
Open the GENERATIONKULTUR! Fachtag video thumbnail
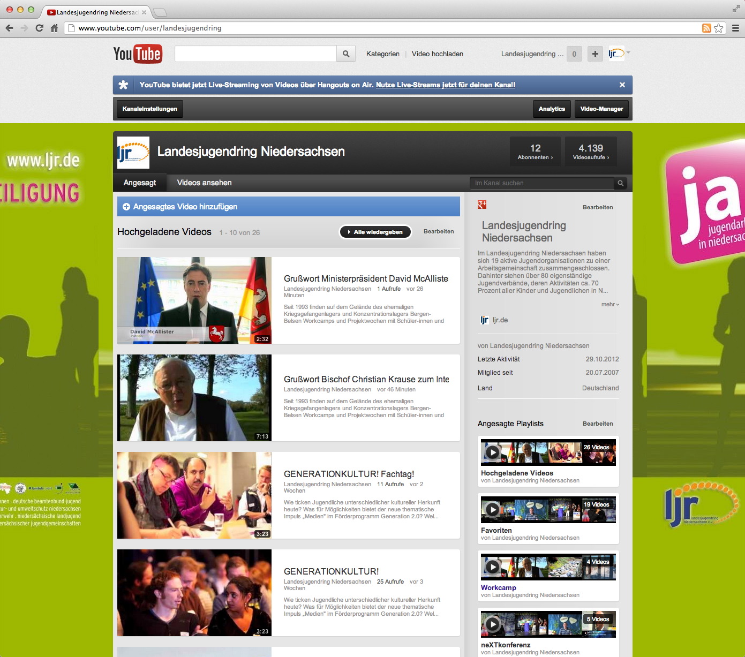click(x=194, y=495)
